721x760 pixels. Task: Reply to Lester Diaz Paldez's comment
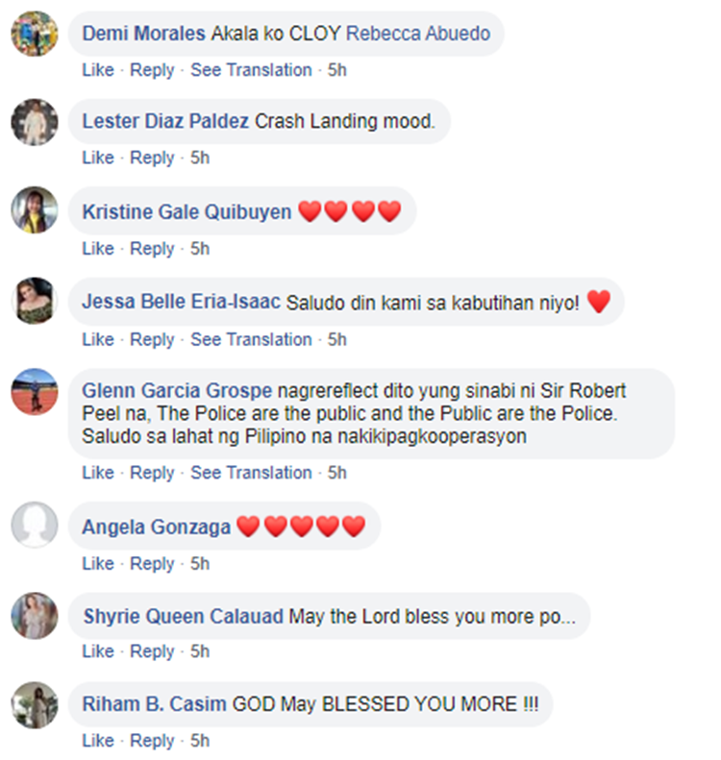coord(152,158)
